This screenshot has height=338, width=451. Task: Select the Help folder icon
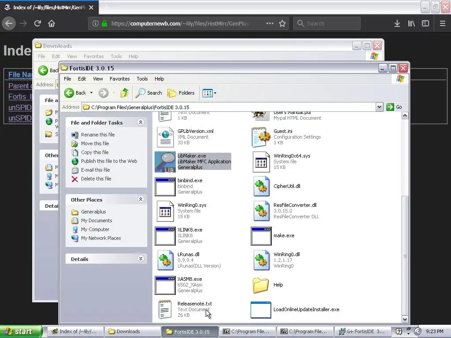pyautogui.click(x=261, y=285)
